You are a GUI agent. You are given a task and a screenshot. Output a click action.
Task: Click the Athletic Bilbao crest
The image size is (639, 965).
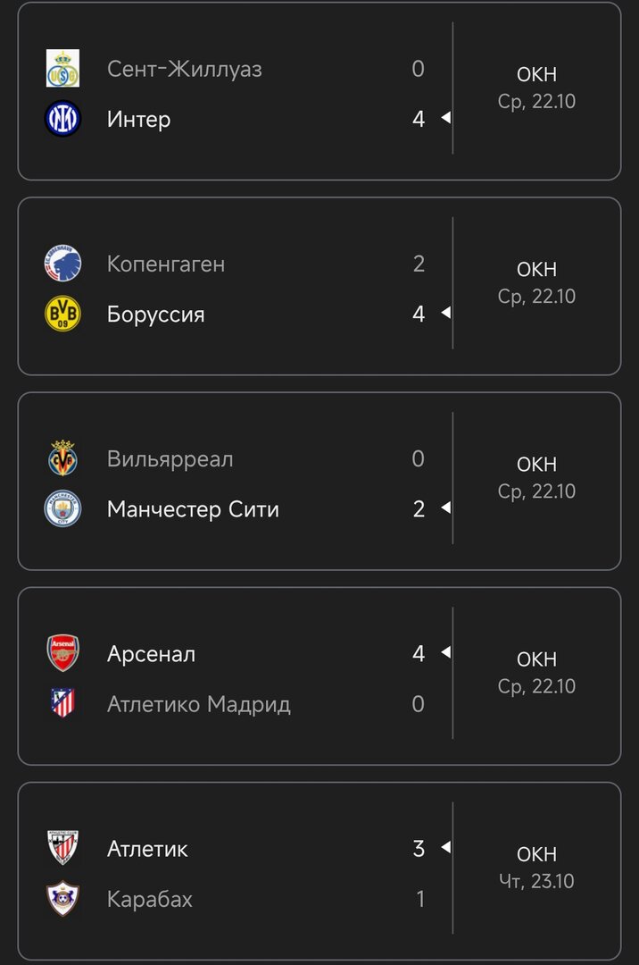62,848
